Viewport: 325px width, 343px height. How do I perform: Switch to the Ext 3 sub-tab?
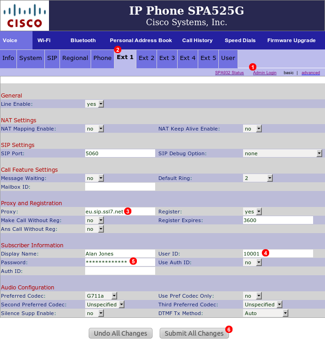click(167, 59)
